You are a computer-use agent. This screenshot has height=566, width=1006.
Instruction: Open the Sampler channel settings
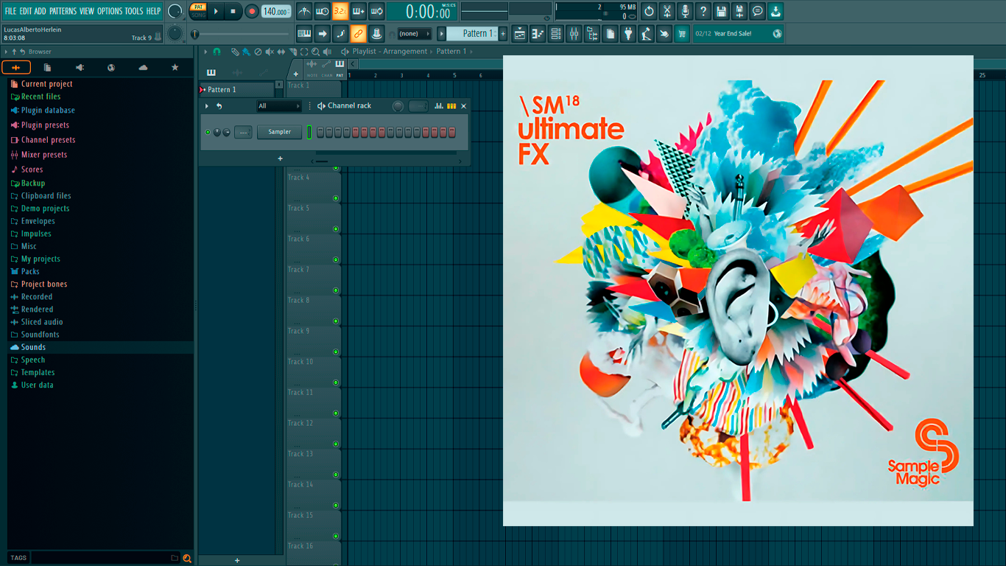(x=279, y=133)
